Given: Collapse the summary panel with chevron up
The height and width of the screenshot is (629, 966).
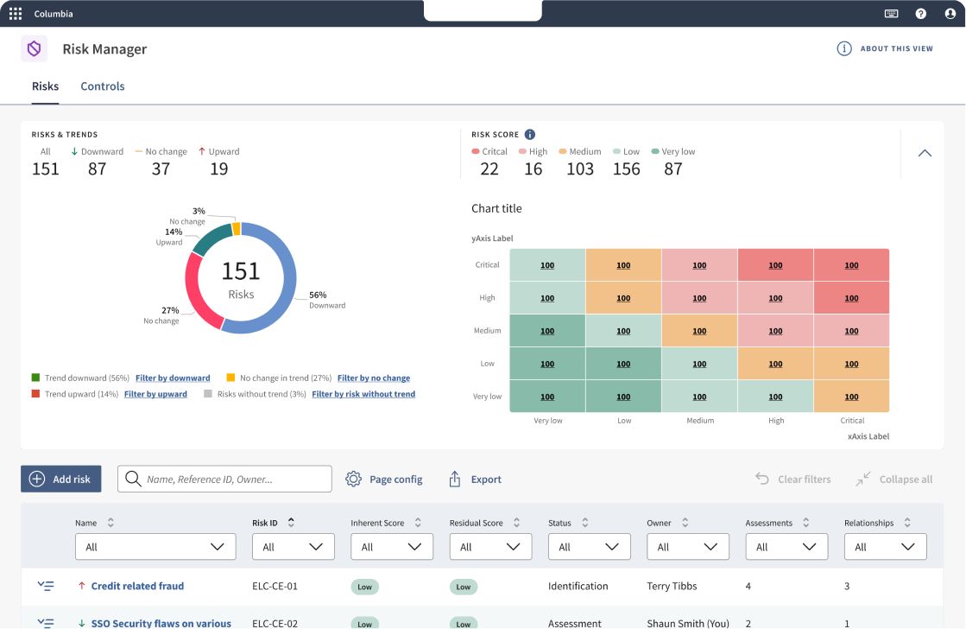Looking at the screenshot, I should click(x=925, y=153).
